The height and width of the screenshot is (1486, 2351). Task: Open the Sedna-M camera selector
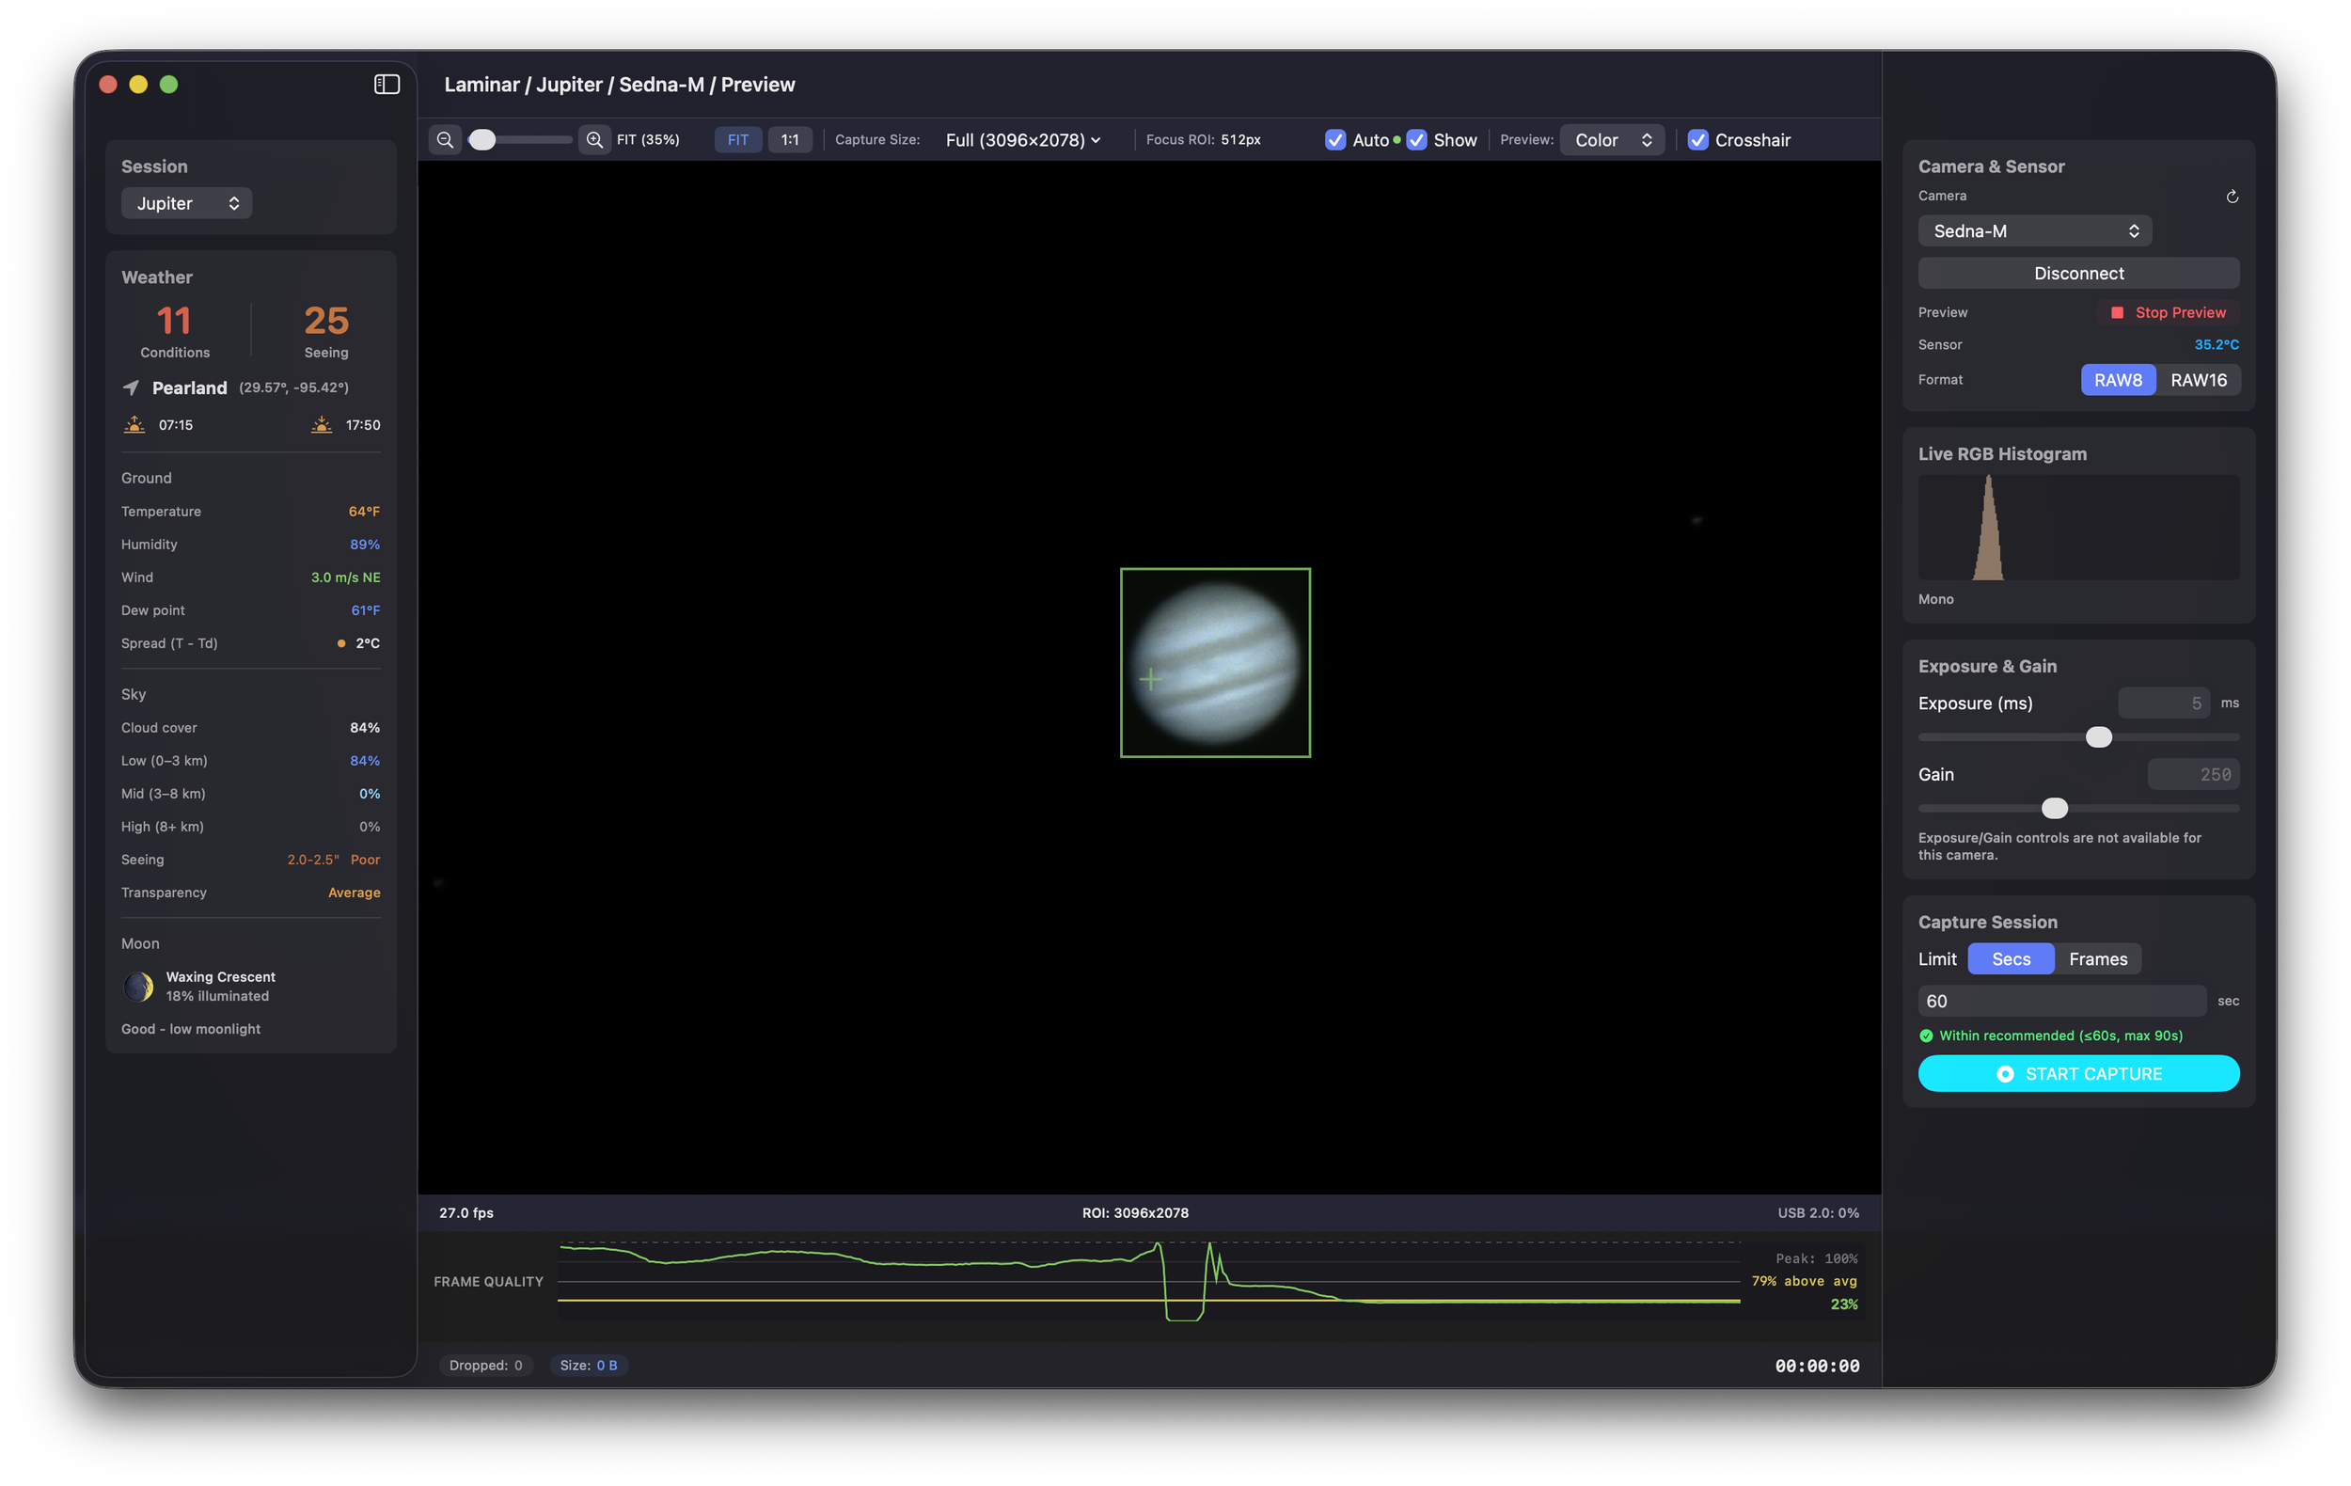tap(2034, 231)
